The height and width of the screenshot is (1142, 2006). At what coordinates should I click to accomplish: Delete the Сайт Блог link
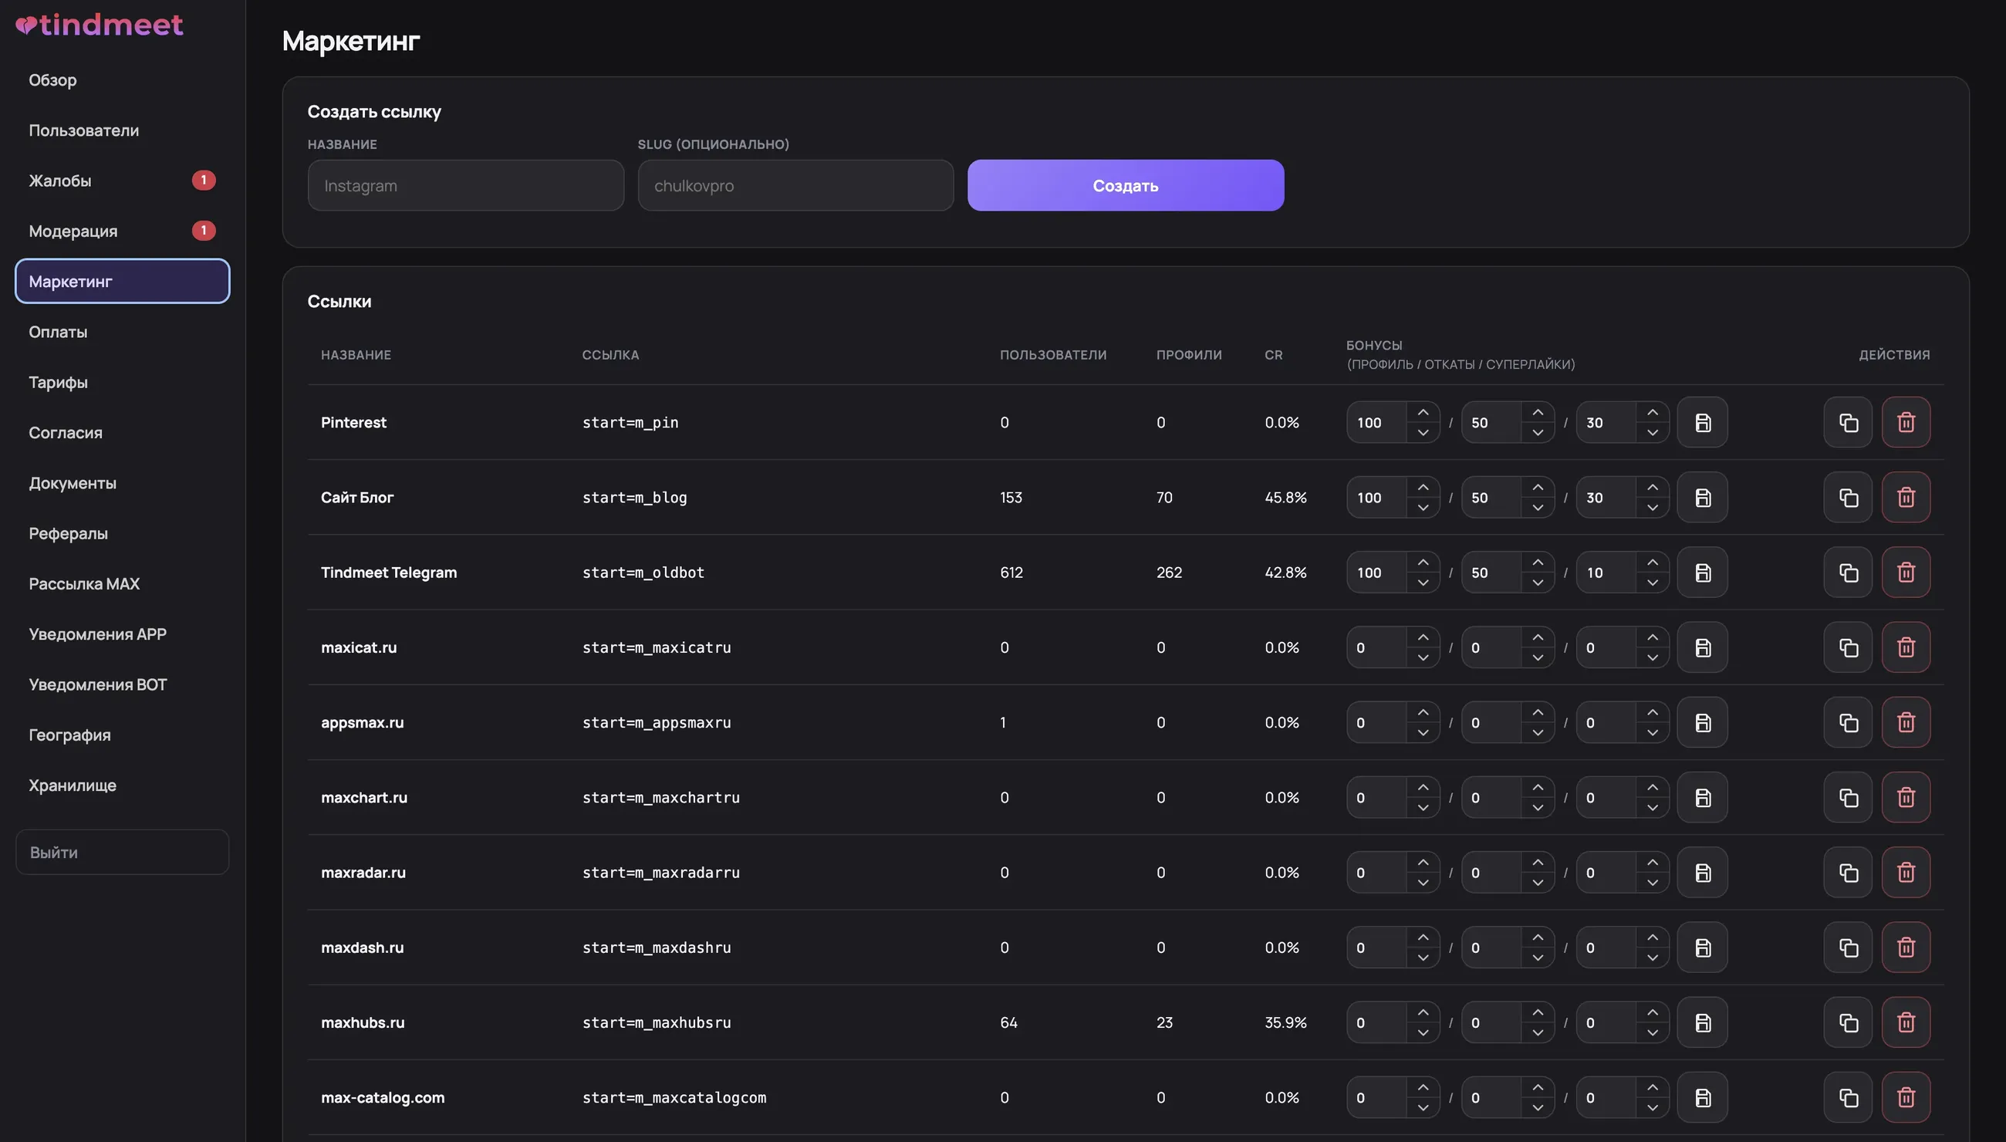(x=1906, y=497)
